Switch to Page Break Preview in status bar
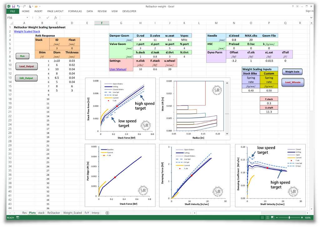 pos(272,218)
